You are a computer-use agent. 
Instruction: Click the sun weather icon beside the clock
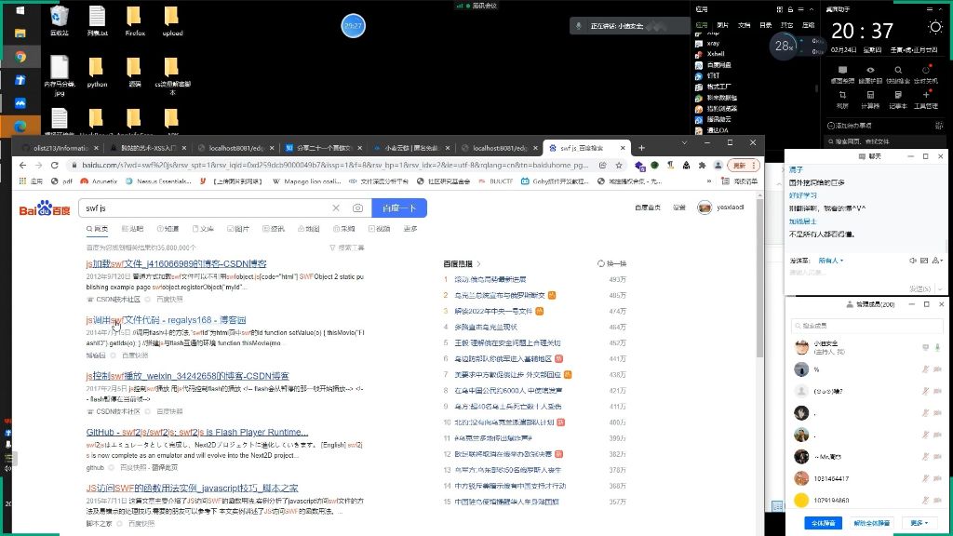[935, 27]
